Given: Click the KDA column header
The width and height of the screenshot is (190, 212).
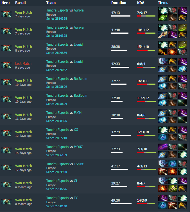Looking at the screenshot, I should coord(141,3).
